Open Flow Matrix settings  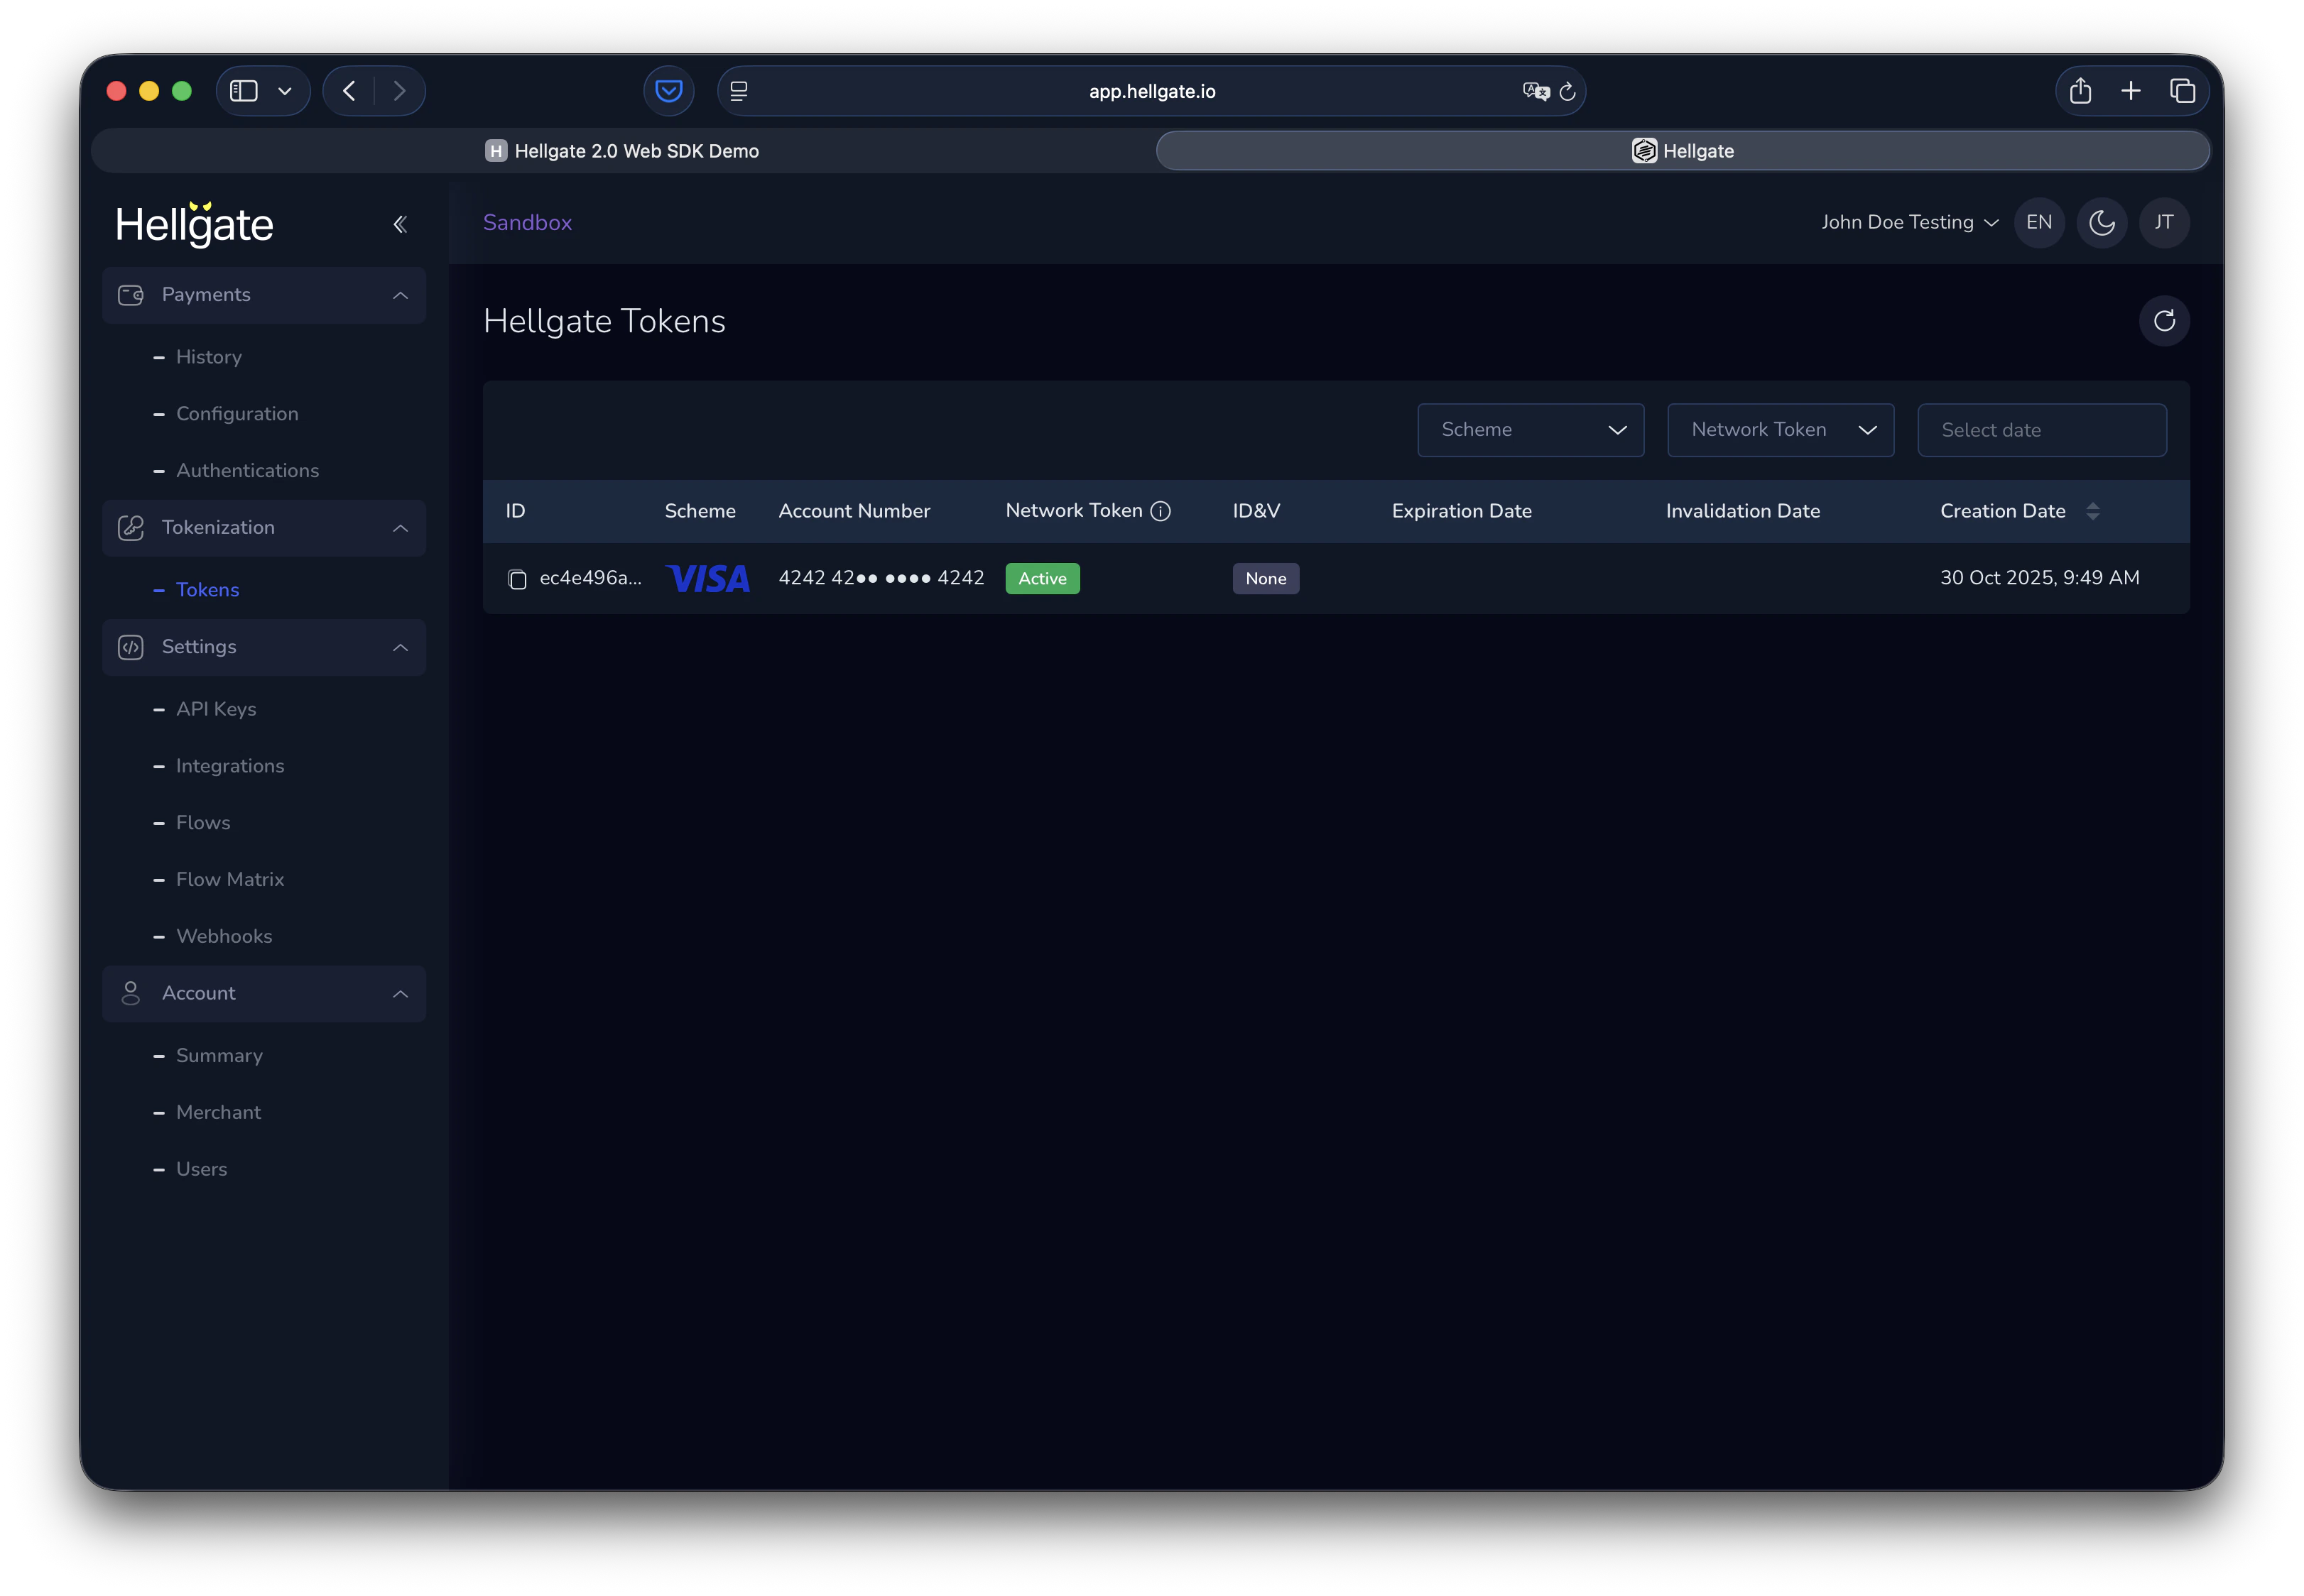tap(230, 879)
